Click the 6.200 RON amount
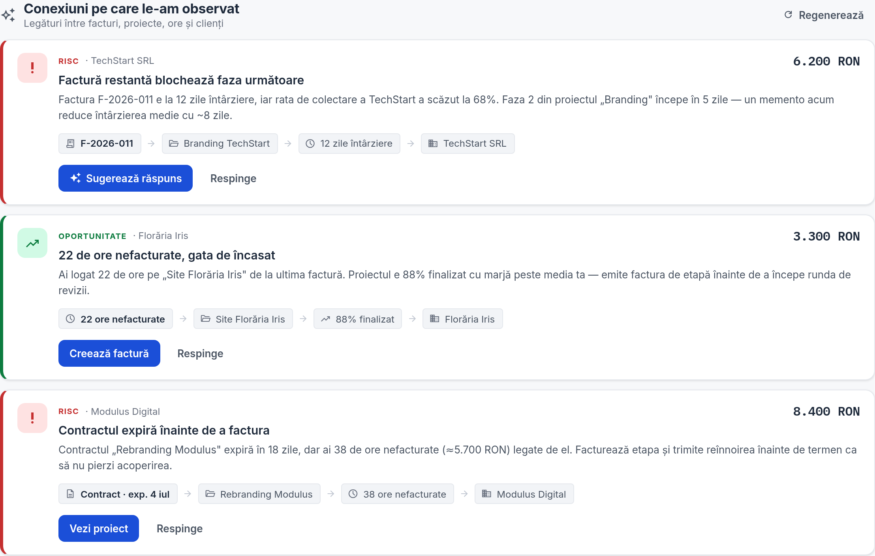This screenshot has width=875, height=556. [826, 62]
